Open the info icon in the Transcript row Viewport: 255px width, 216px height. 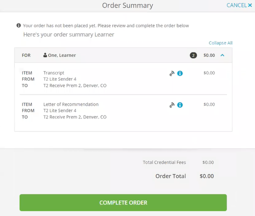180,74
